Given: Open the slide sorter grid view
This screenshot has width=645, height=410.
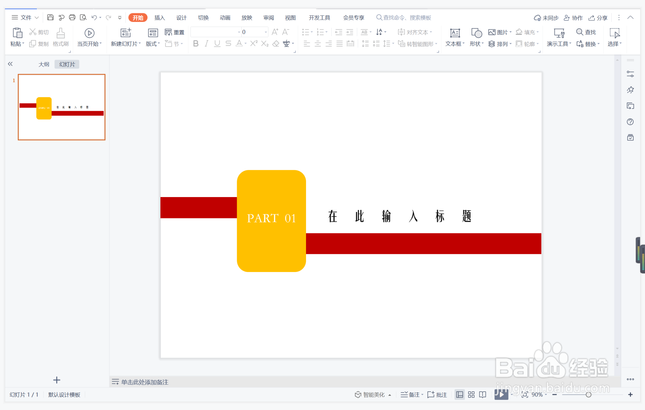Looking at the screenshot, I should click(471, 394).
